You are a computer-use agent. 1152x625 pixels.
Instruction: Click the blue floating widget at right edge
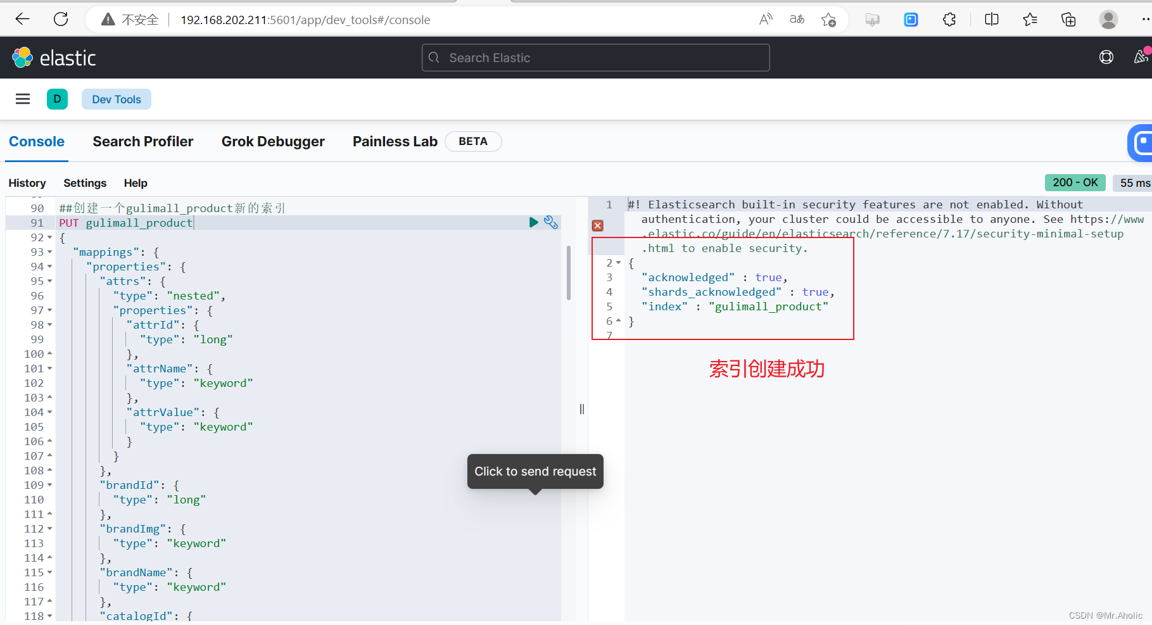pos(1141,142)
